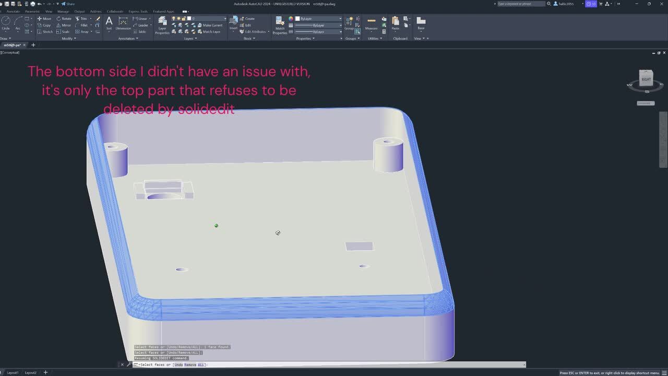Click the Arc tool icon

(18, 23)
